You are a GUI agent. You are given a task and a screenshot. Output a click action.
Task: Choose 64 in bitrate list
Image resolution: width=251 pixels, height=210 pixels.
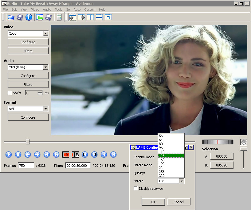point(171,140)
